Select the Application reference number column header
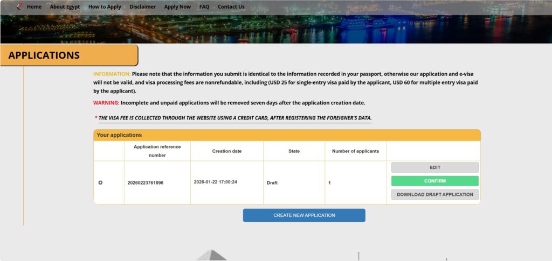 [157, 151]
